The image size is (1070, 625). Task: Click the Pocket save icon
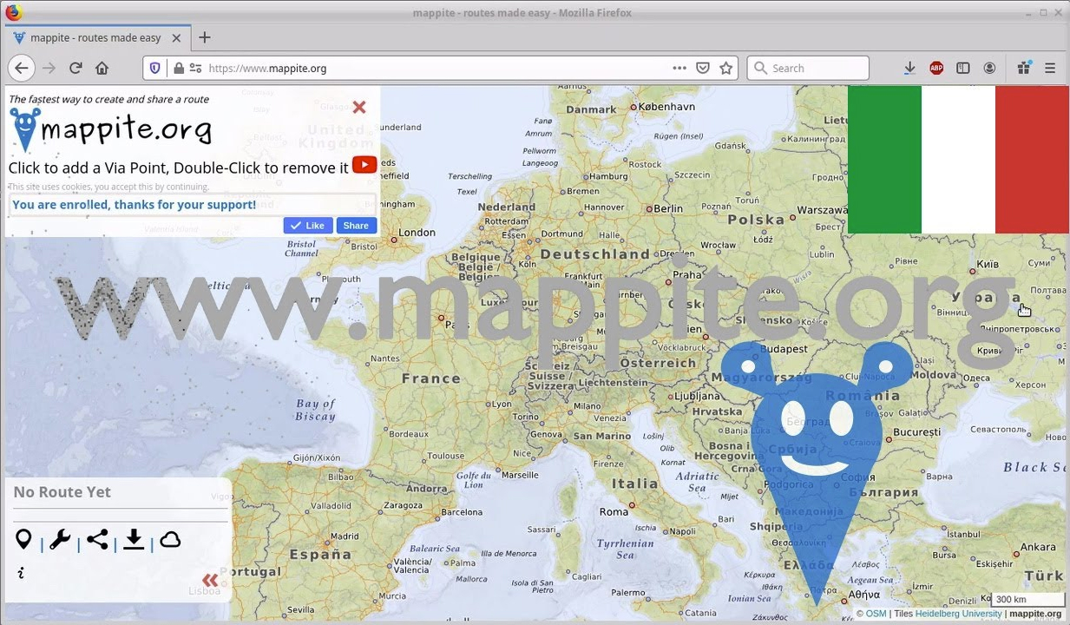(x=703, y=68)
